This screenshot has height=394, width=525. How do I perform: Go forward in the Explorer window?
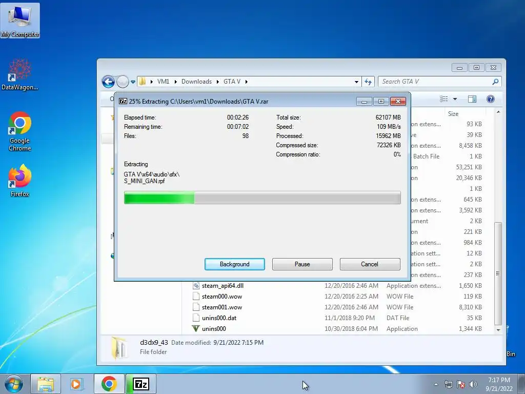tap(123, 82)
